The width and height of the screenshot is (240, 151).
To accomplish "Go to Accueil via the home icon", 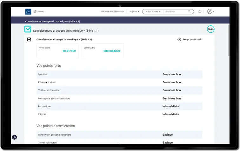I will point(35,12).
